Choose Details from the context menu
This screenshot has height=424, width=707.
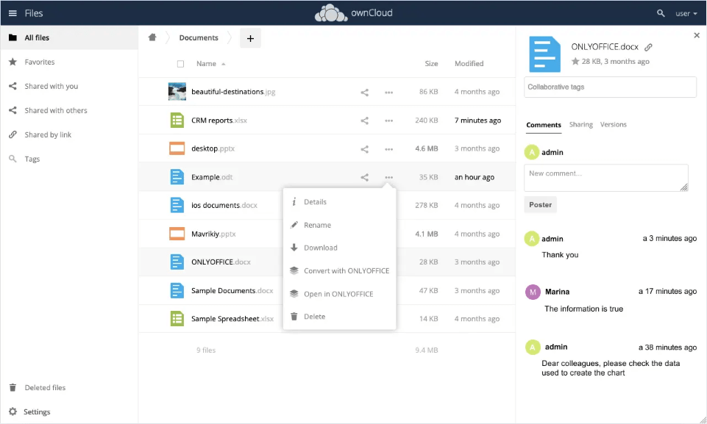tap(340, 202)
